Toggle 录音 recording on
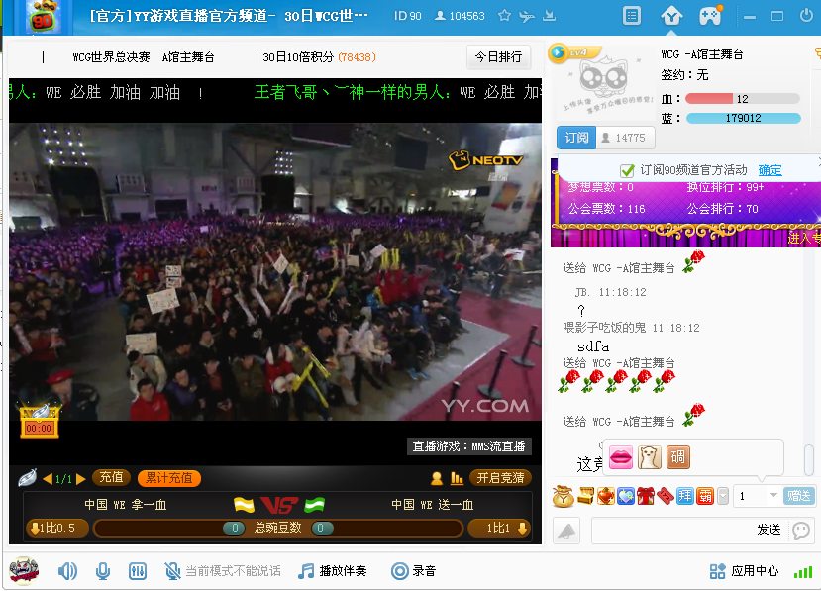This screenshot has height=591, width=821. tap(414, 571)
